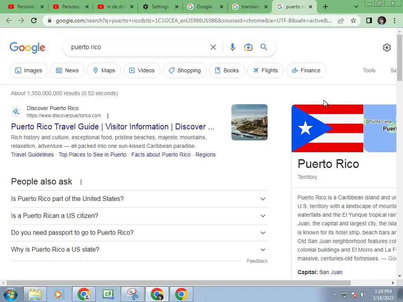403x302 pixels.
Task: Clear the search box with X icon
Action: coord(213,47)
